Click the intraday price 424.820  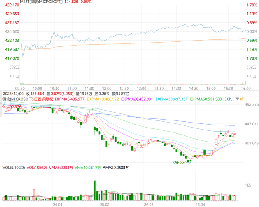71,2
